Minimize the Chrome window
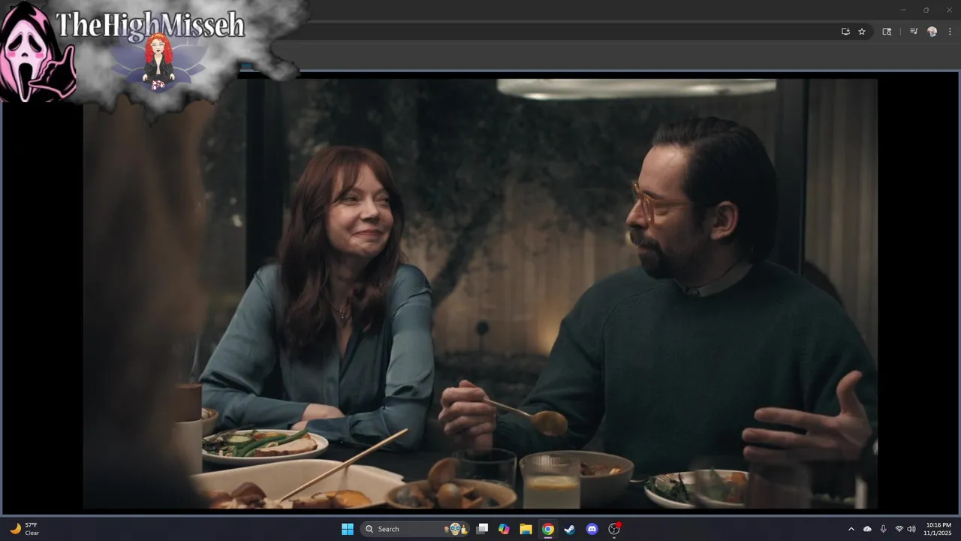961x541 pixels. pyautogui.click(x=903, y=10)
